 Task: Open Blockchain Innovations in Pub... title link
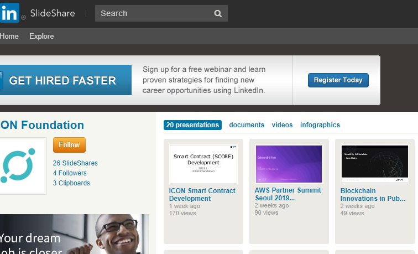(373, 194)
